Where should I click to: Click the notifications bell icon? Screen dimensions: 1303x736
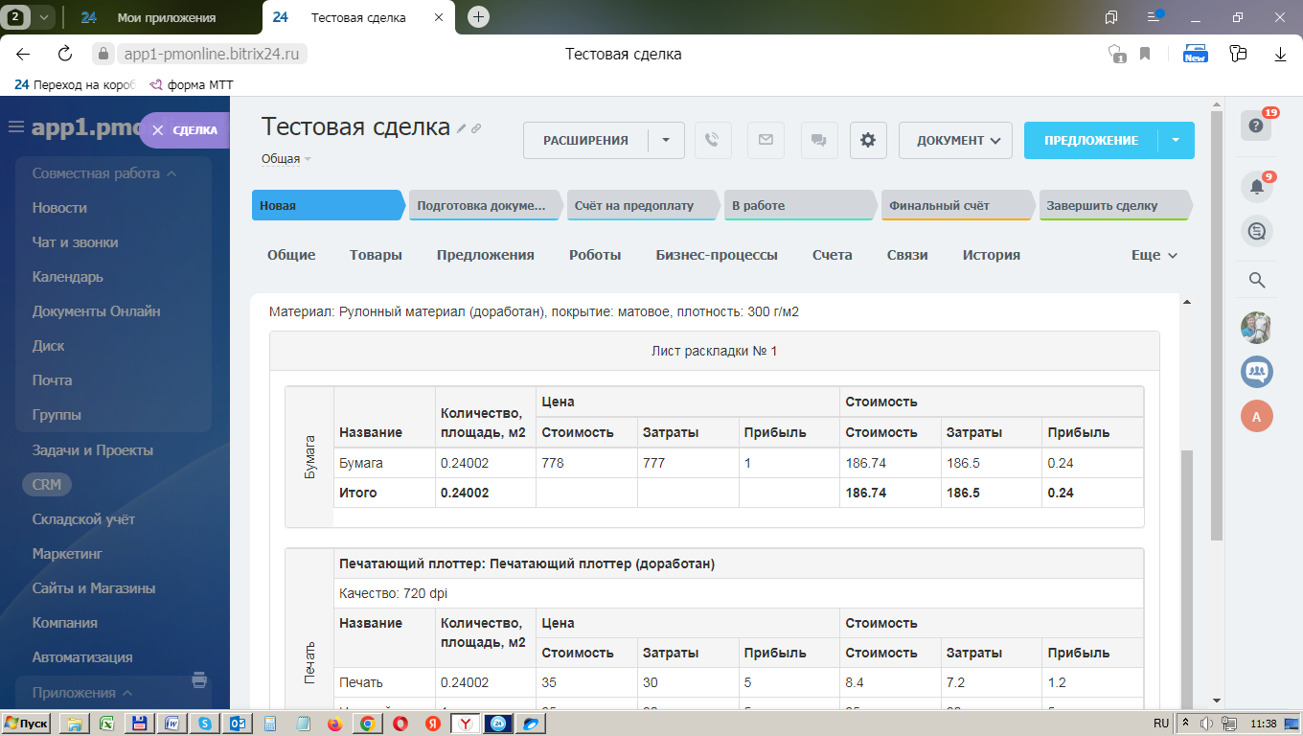(x=1257, y=187)
